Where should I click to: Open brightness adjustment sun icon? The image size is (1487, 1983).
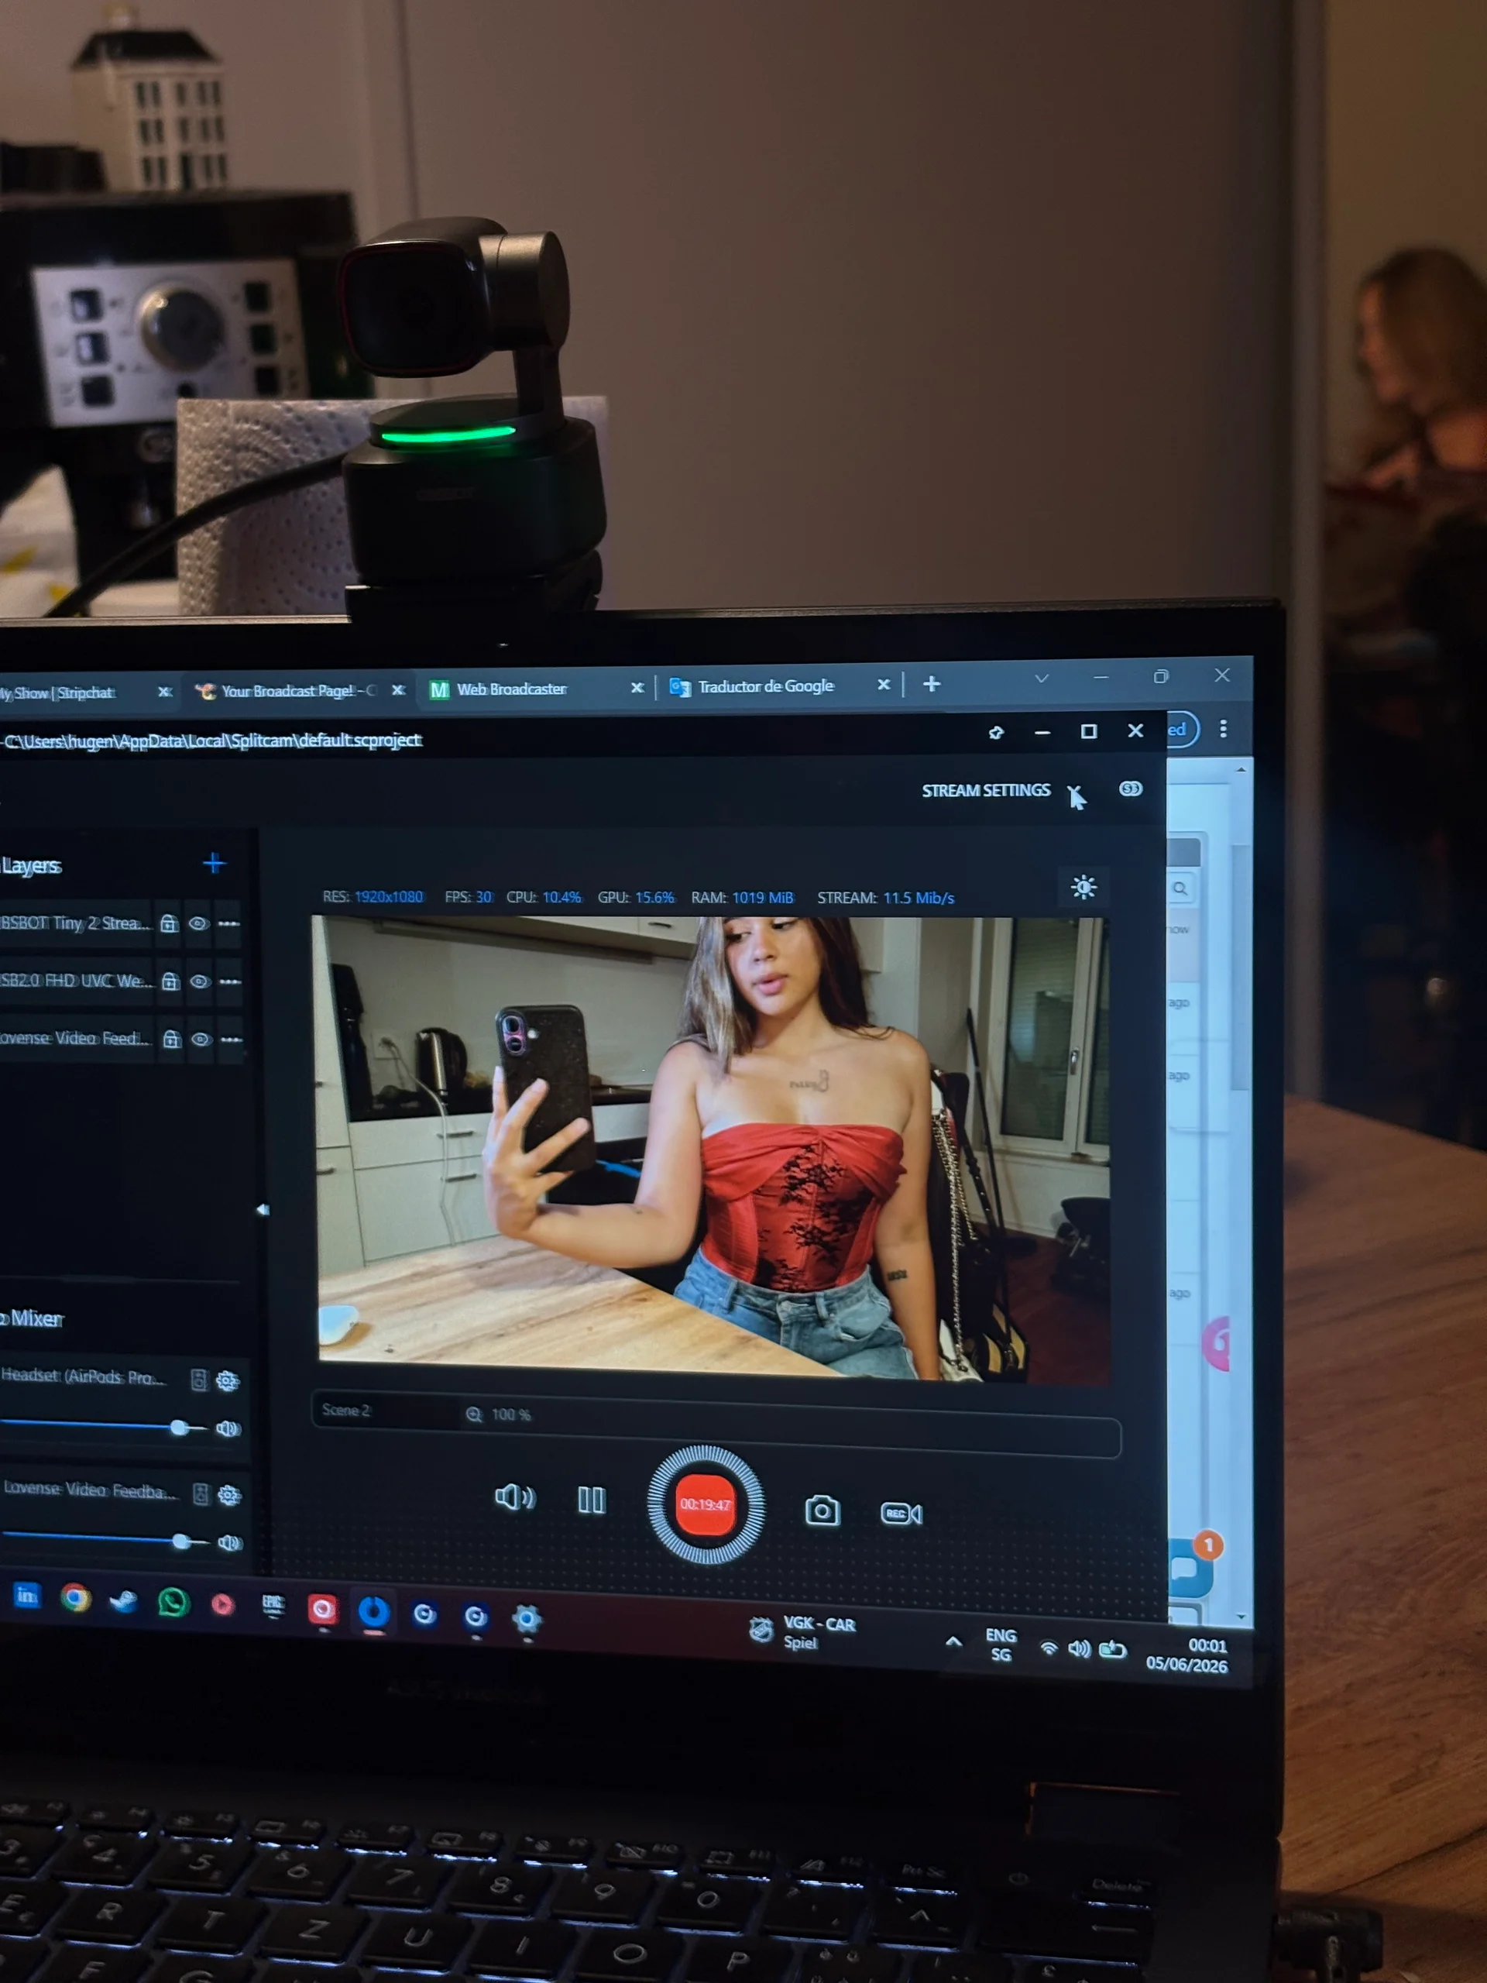[1083, 888]
